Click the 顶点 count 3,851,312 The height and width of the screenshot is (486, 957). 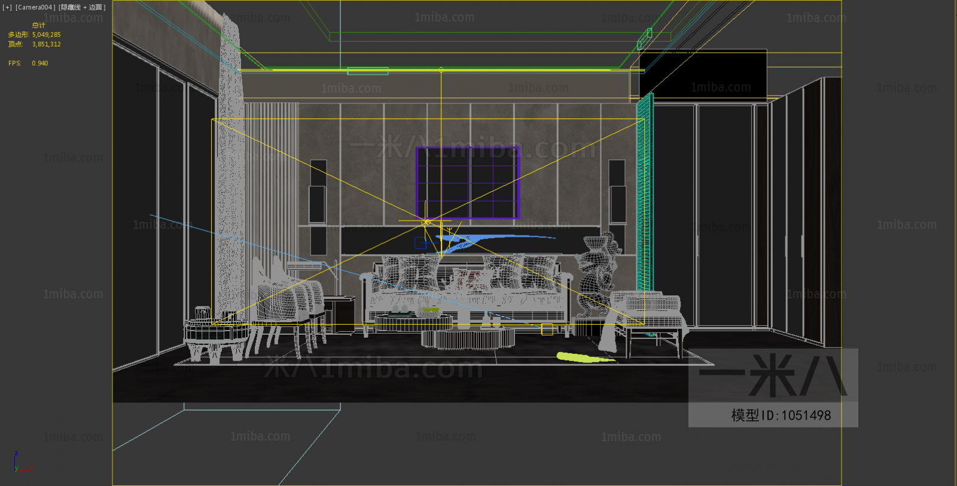(x=46, y=44)
